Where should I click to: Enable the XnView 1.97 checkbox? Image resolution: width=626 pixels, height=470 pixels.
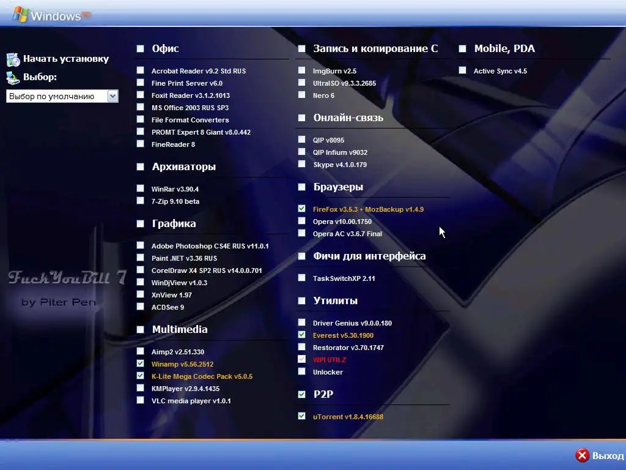click(140, 294)
